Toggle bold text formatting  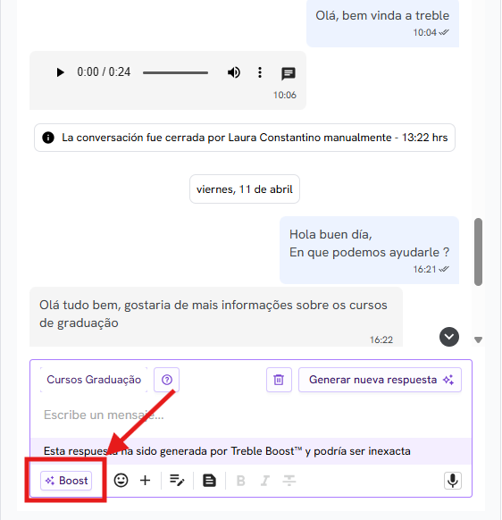241,481
